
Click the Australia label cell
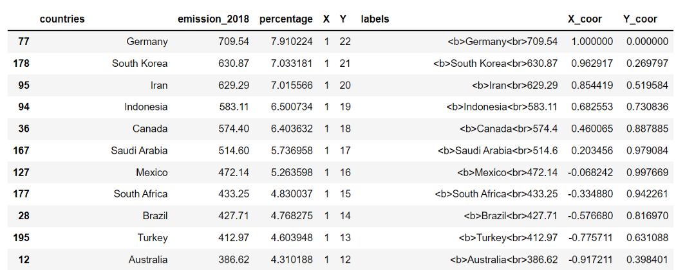[504, 260]
